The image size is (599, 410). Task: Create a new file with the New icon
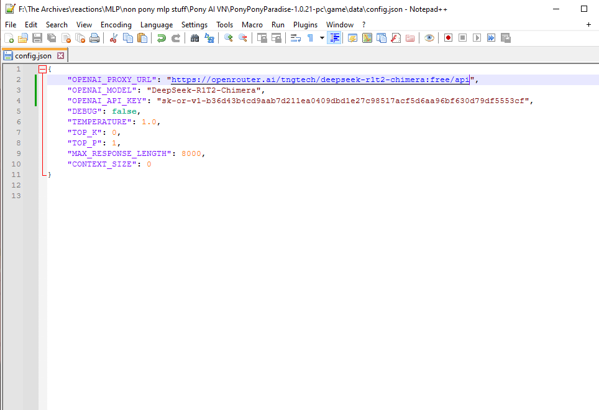[9, 38]
